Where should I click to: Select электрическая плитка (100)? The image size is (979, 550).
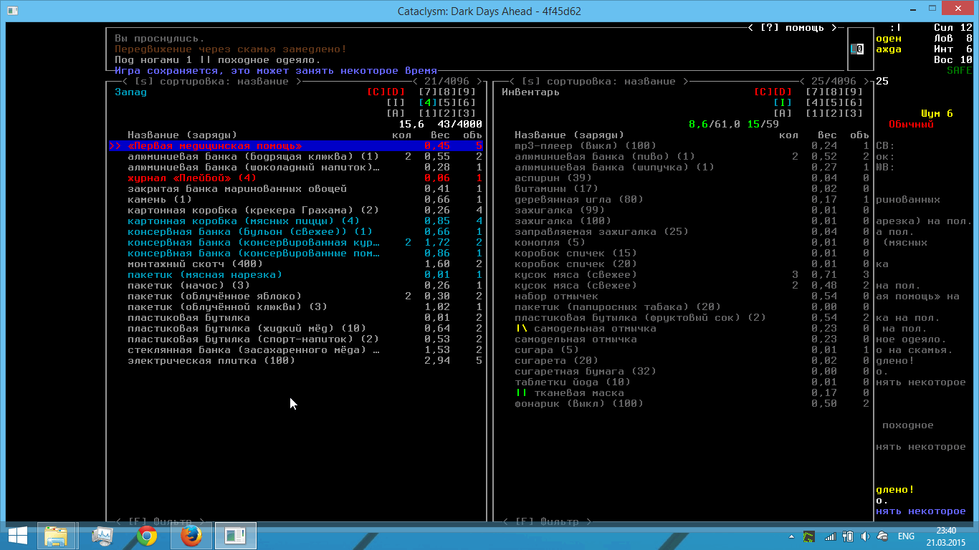pos(296,361)
